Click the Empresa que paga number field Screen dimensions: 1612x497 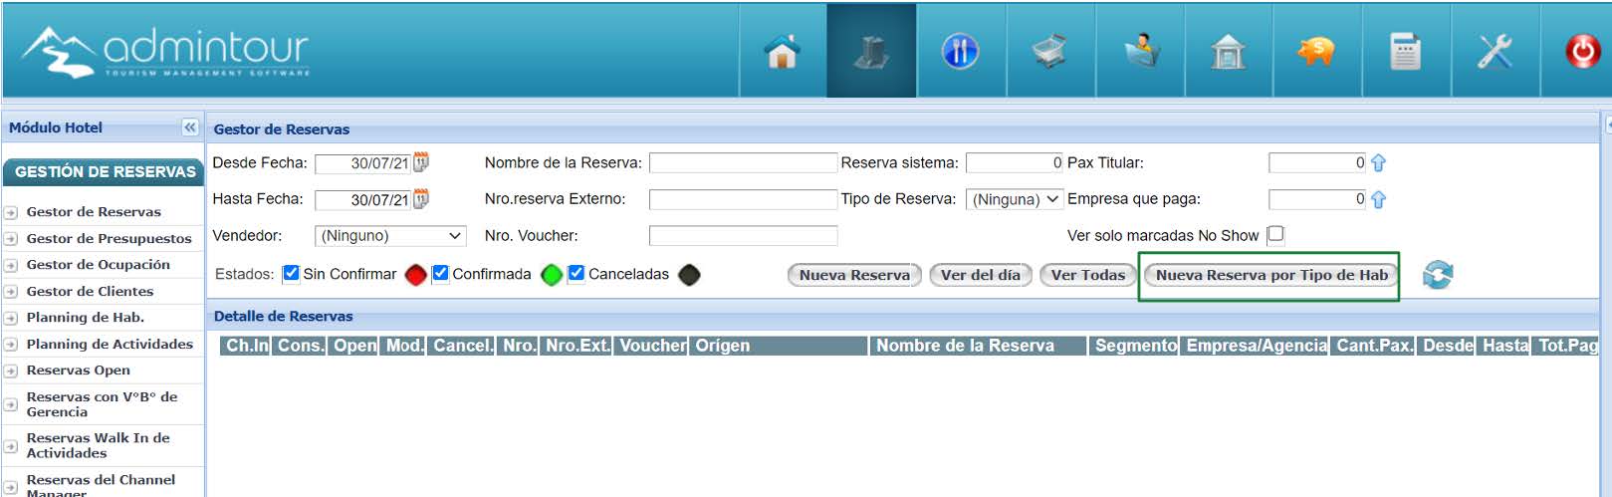click(x=1317, y=199)
